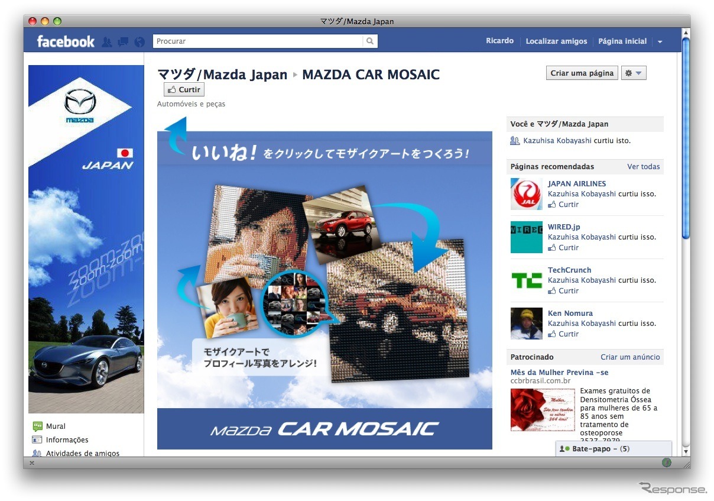Click Mazda Car Mosaic main banner
Image resolution: width=714 pixels, height=501 pixels.
click(324, 290)
